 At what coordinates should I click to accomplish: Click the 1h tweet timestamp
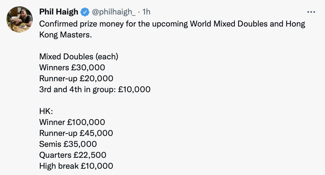(147, 12)
